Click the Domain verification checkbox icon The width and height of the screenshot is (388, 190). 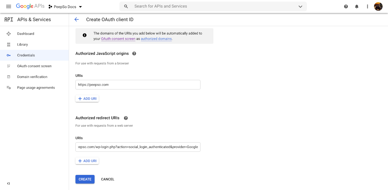coord(9,77)
